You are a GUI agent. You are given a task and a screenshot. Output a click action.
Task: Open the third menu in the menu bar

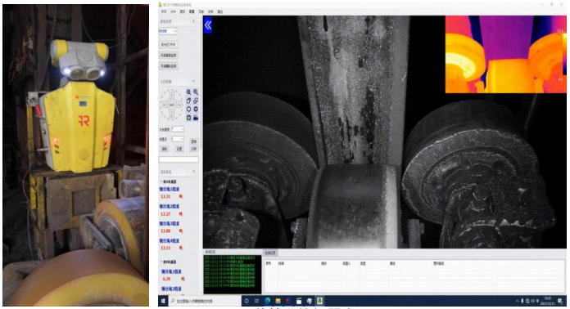183,11
